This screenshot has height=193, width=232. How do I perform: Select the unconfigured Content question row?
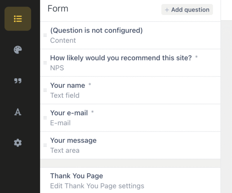coord(130,35)
